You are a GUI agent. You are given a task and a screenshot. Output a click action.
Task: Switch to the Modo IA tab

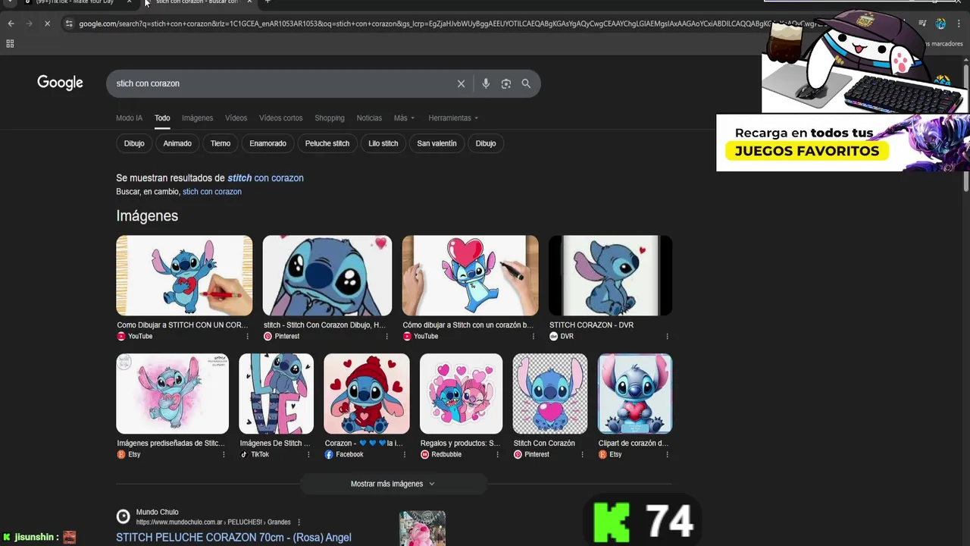tap(129, 118)
